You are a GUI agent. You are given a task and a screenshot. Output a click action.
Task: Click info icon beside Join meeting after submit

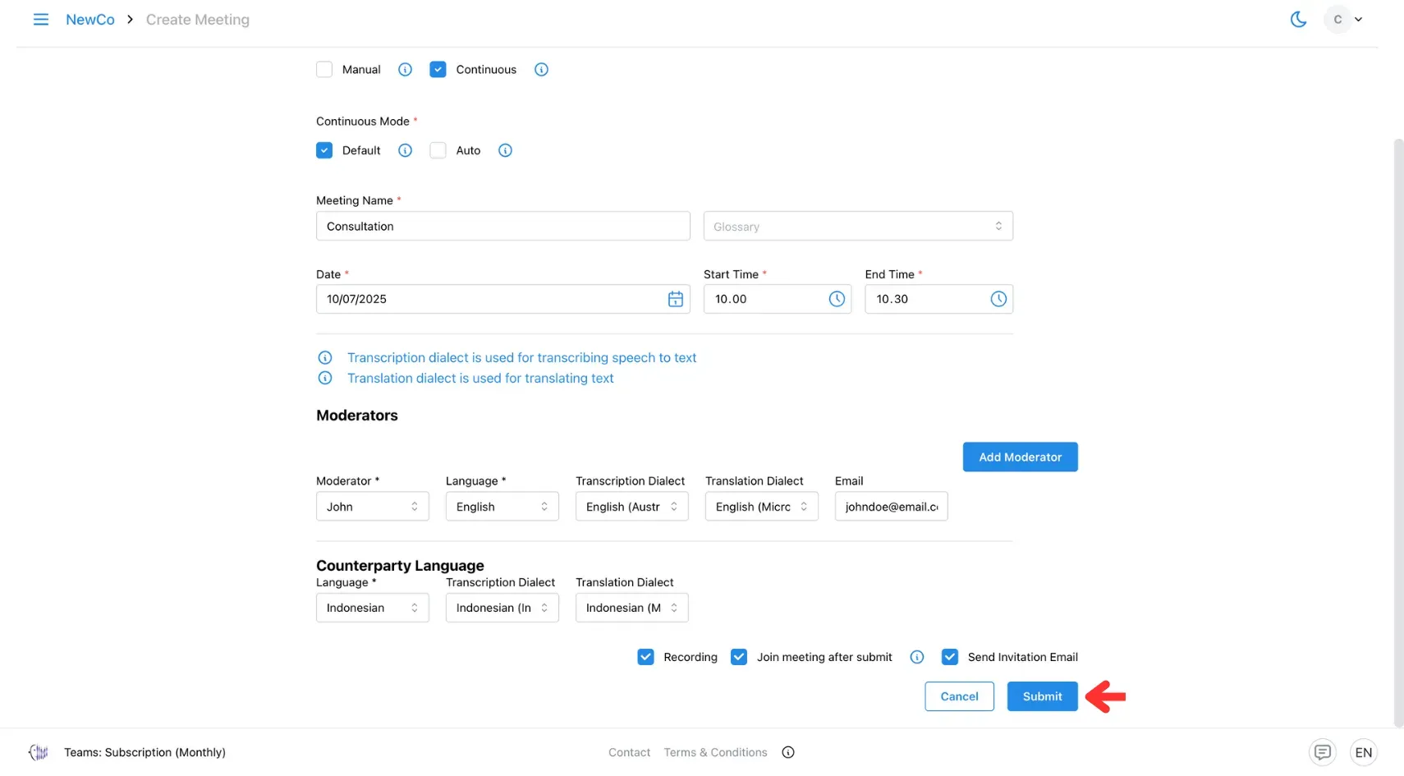917,657
